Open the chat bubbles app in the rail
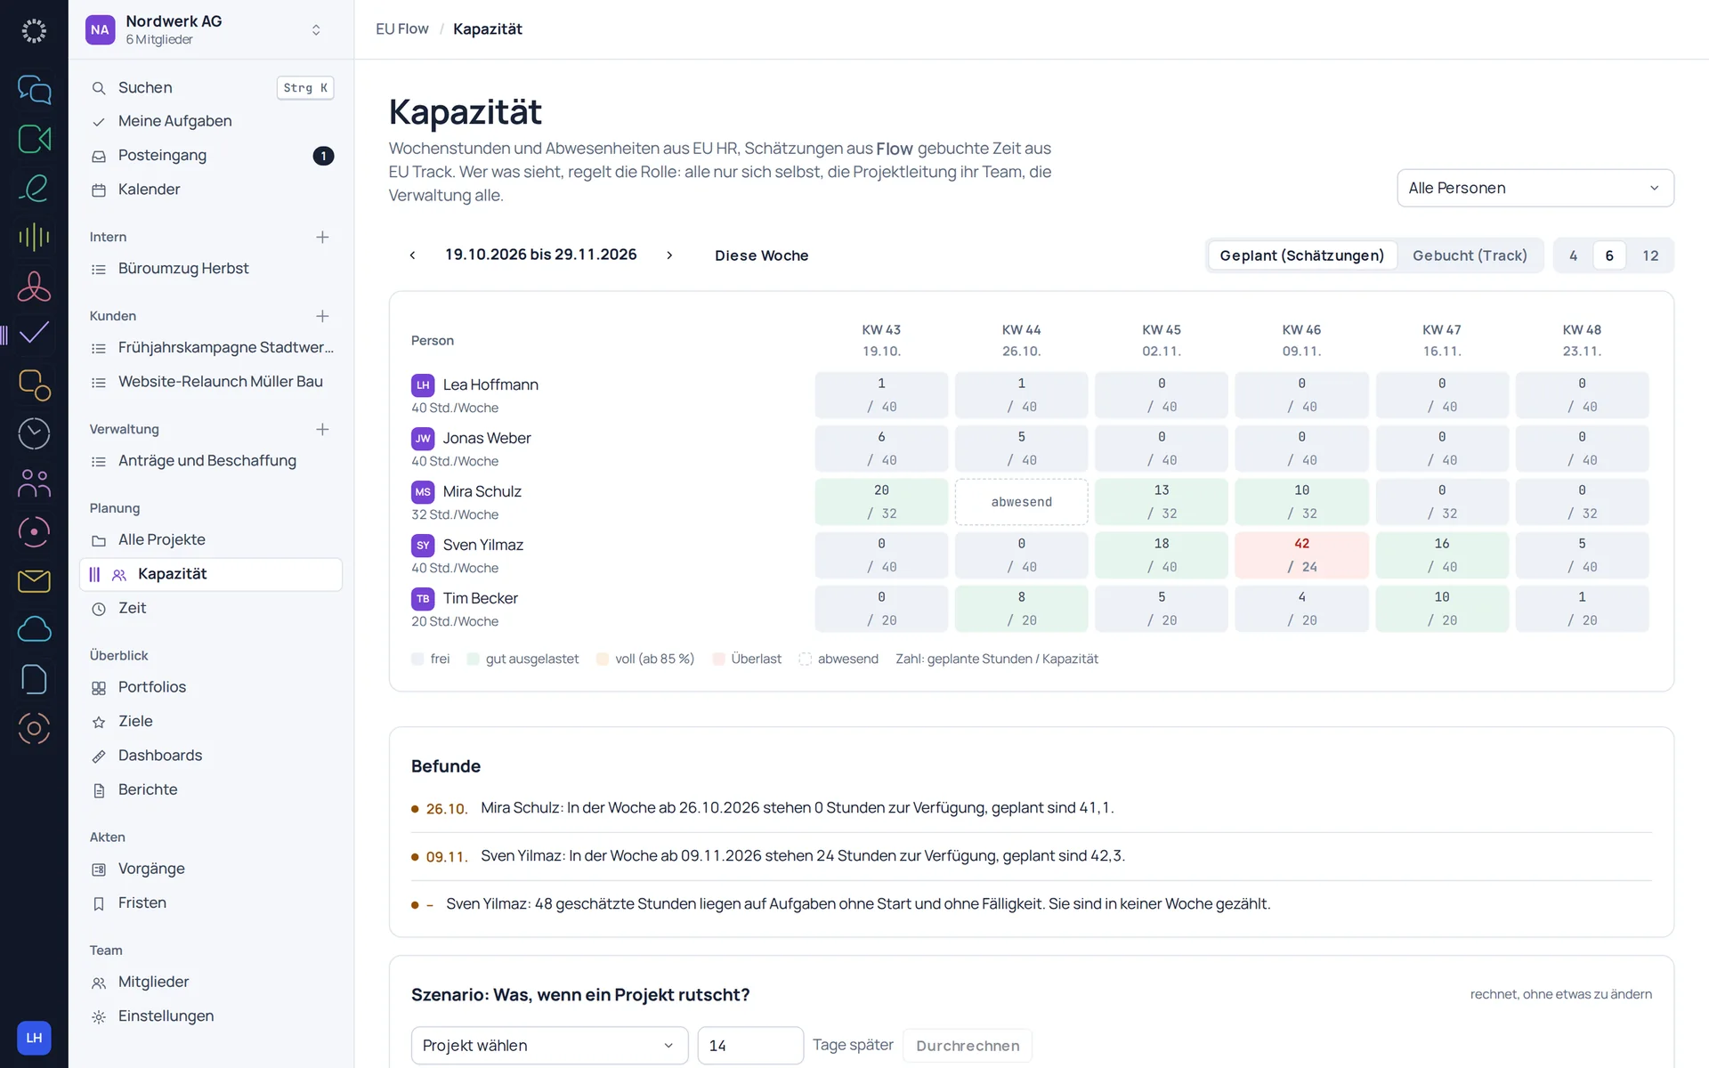The image size is (1709, 1068). pyautogui.click(x=34, y=90)
